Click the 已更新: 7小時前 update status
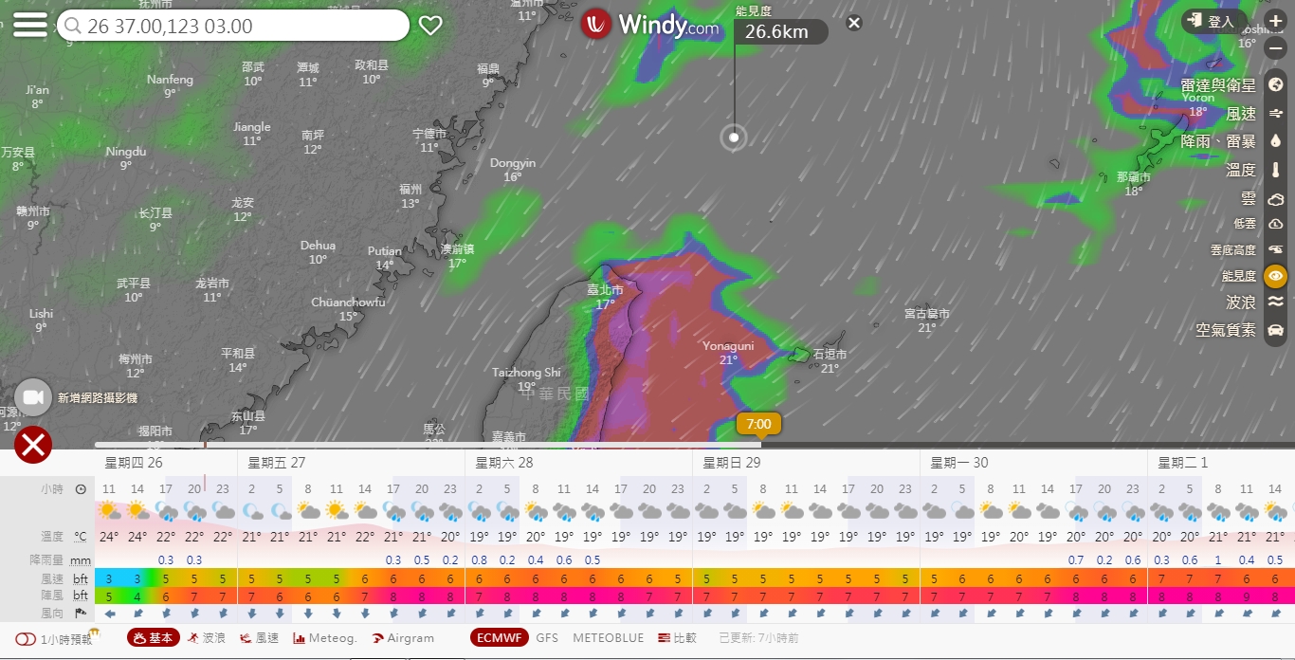Screen dimensions: 1295x660 [758, 638]
